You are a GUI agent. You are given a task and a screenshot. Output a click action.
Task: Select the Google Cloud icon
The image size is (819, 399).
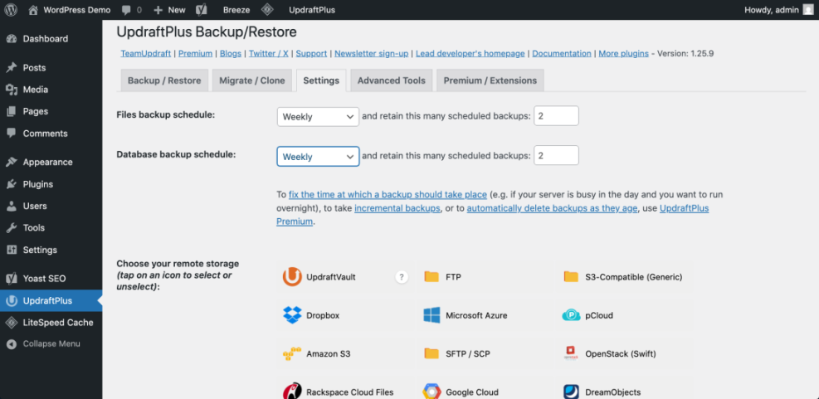432,392
